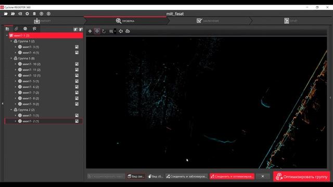The image size is (333, 187).
Task: Click the trash/delete icon in top toolbar
Action: coord(34,14)
